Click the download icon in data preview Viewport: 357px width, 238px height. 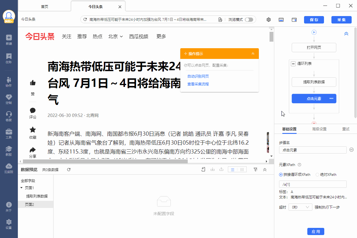pos(212,169)
